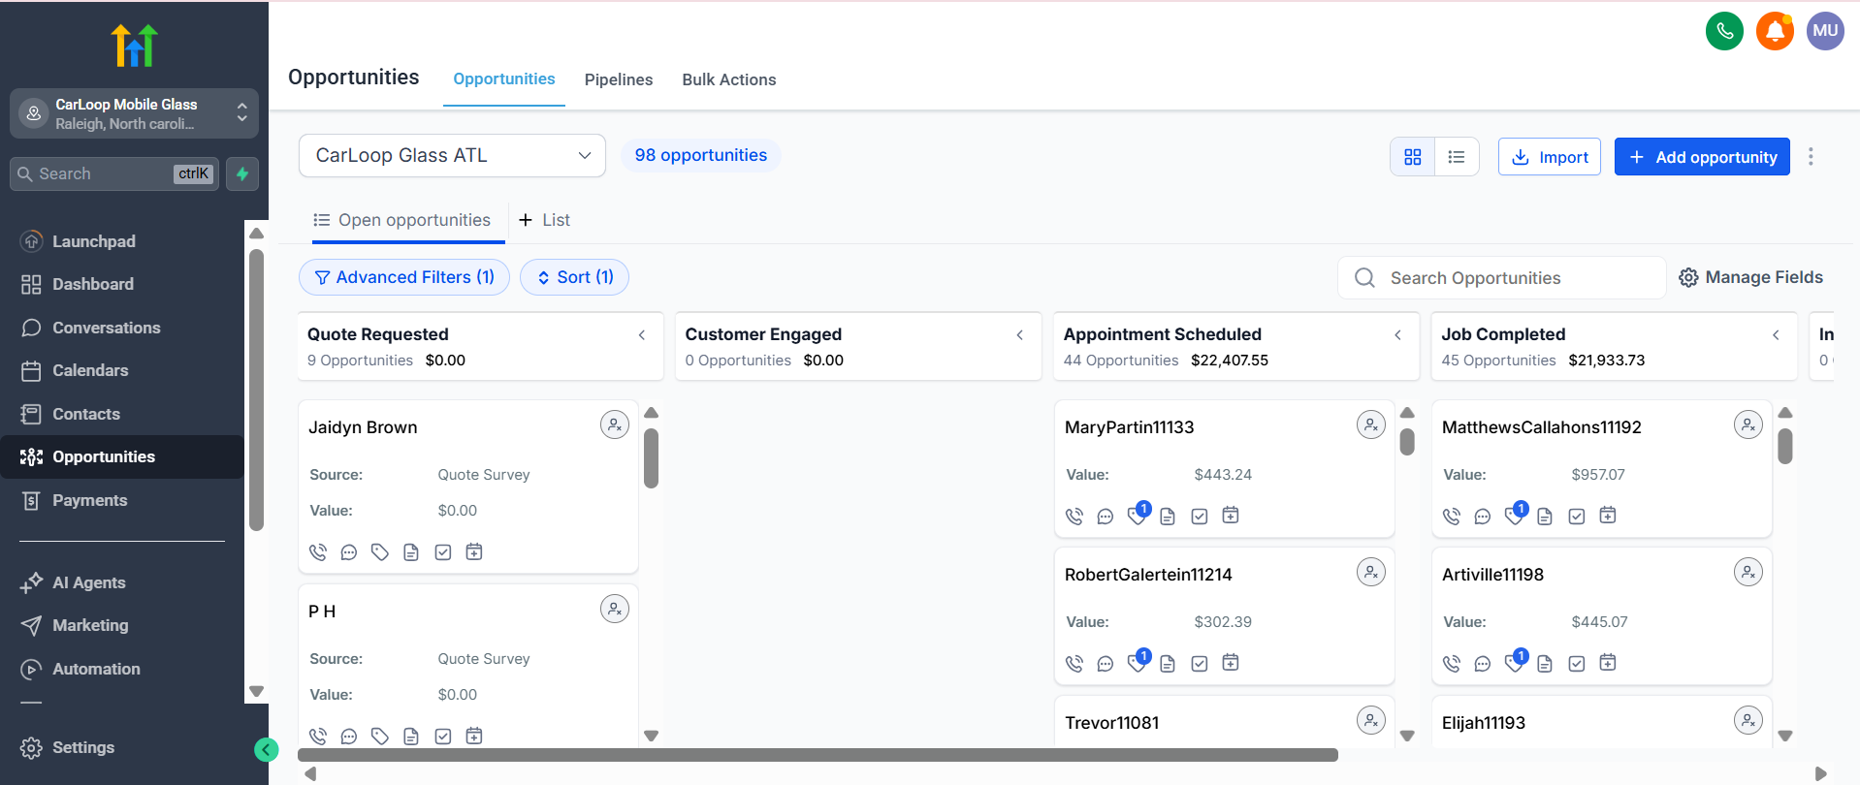Open the Sort (1) options
The width and height of the screenshot is (1860, 785).
pos(574,277)
